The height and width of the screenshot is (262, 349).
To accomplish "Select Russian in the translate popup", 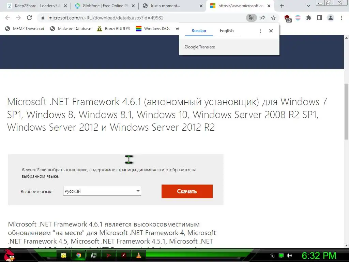I will pyautogui.click(x=199, y=31).
